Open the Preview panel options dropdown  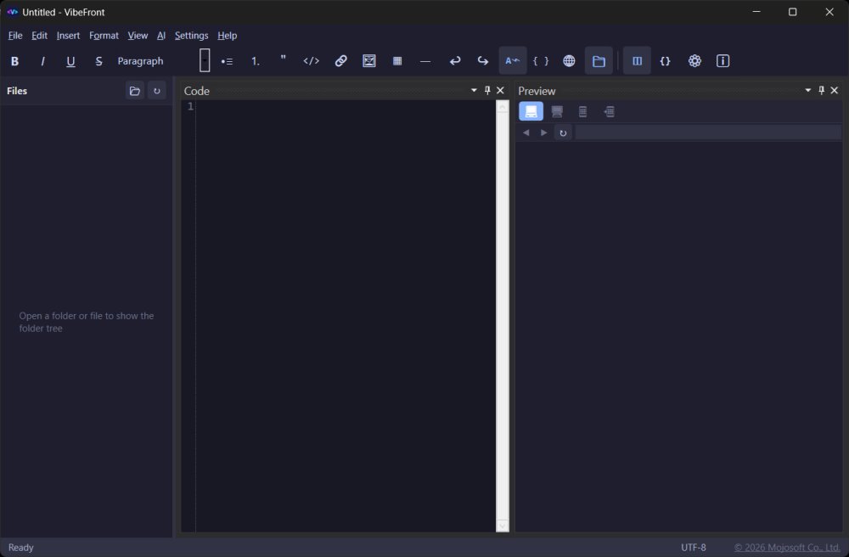808,90
